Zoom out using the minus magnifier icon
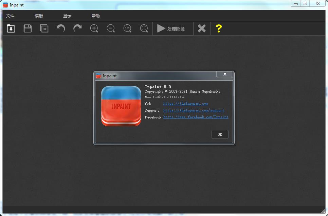Screen dimensions: 328x216 [111, 28]
